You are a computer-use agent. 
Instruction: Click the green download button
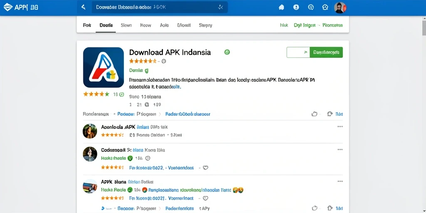(x=326, y=52)
